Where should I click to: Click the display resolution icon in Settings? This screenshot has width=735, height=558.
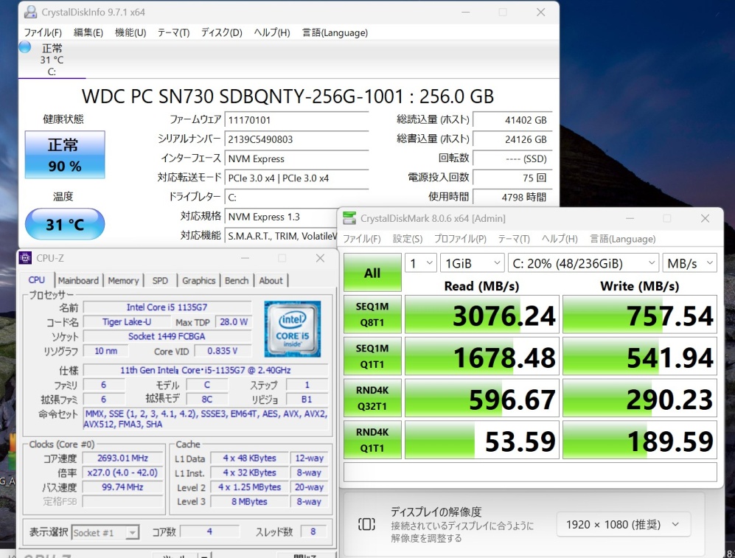[x=366, y=524]
